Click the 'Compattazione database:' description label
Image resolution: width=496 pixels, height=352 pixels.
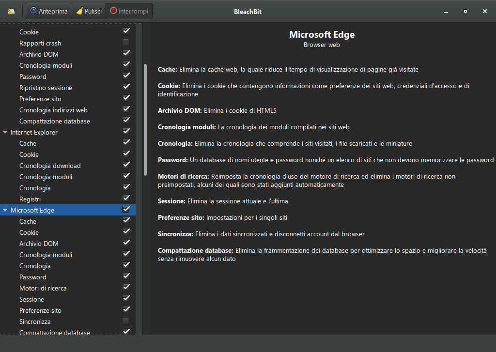[196, 250]
